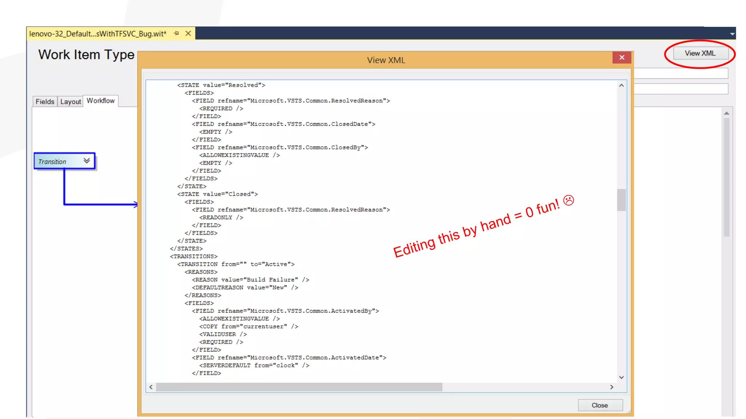This screenshot has height=419, width=746.
Task: Click the first input field under View XML
Action: (681, 73)
